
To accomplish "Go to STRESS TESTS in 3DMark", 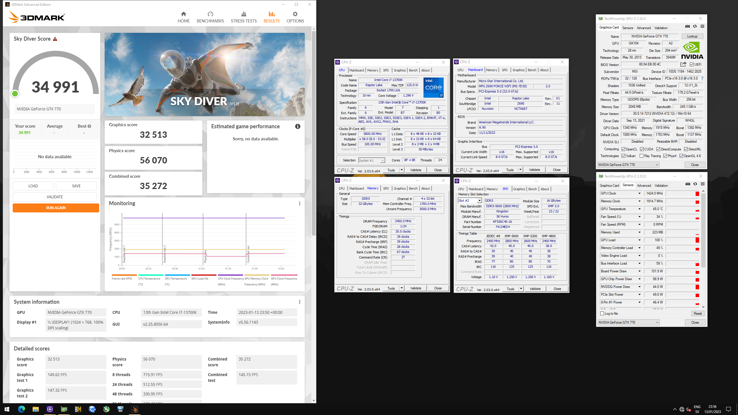I will (x=244, y=17).
